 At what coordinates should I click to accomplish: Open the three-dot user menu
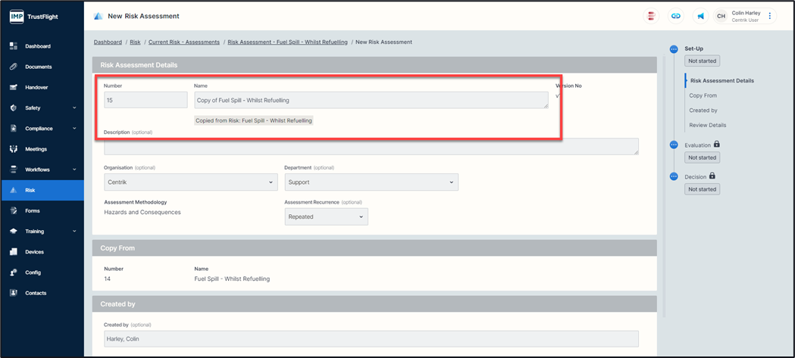coord(770,16)
